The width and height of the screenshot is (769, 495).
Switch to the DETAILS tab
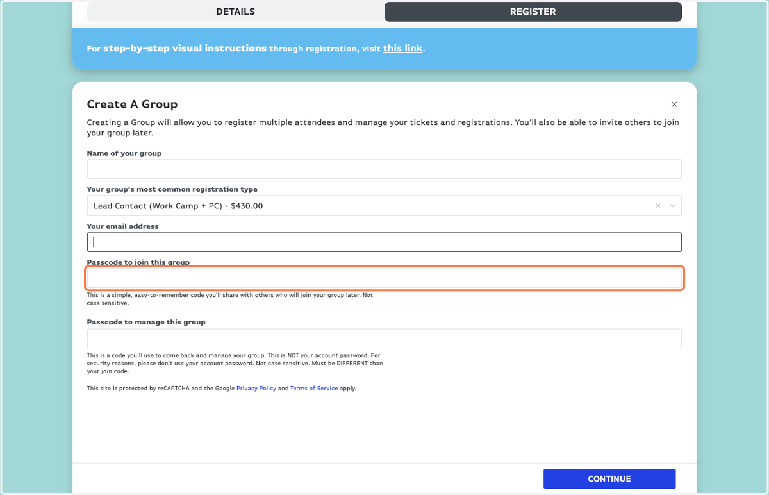pos(235,12)
